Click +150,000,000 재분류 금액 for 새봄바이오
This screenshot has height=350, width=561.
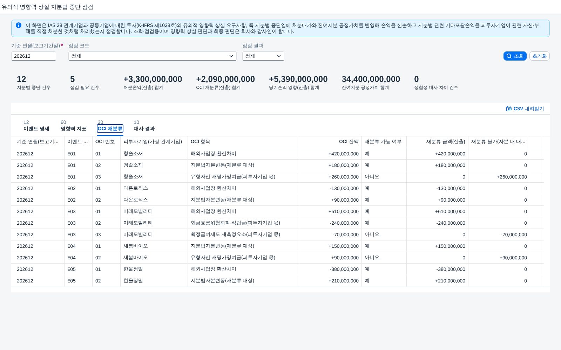[x=450, y=246]
